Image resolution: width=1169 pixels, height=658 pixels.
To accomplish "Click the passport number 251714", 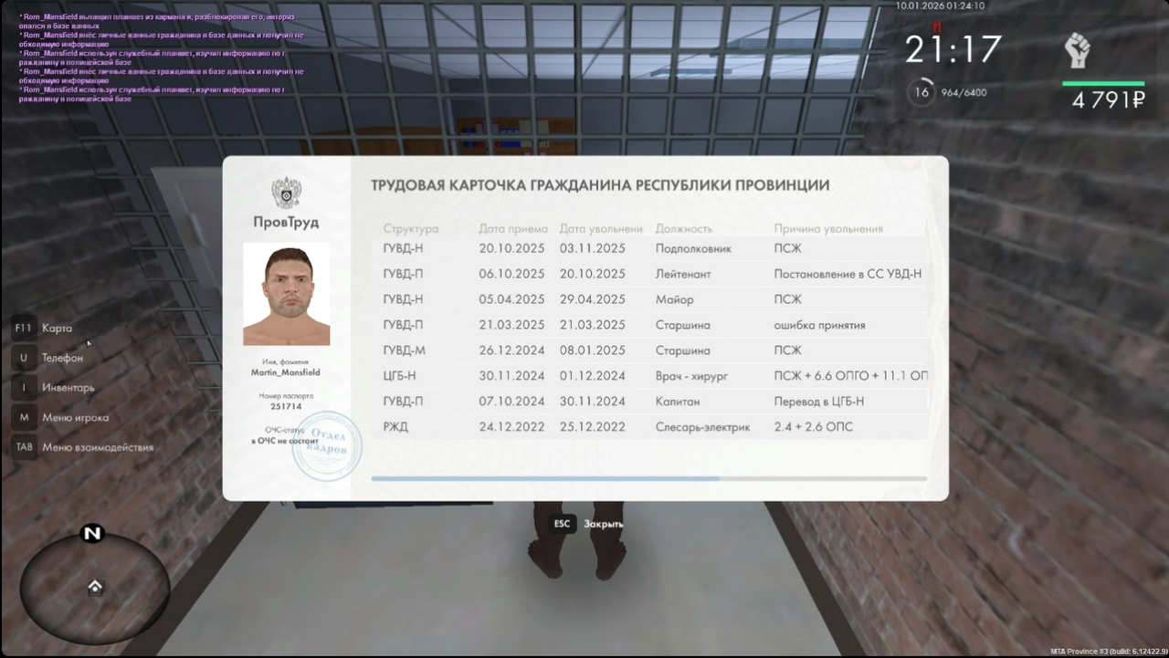I will [286, 406].
